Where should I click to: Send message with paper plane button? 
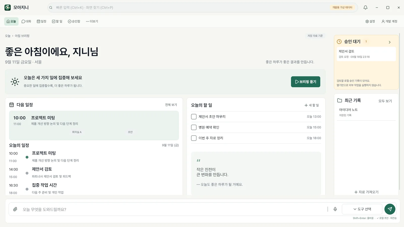coord(390,209)
